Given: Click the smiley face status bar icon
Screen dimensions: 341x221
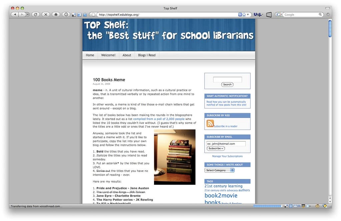Looking at the screenshot, I should coord(317,206).
